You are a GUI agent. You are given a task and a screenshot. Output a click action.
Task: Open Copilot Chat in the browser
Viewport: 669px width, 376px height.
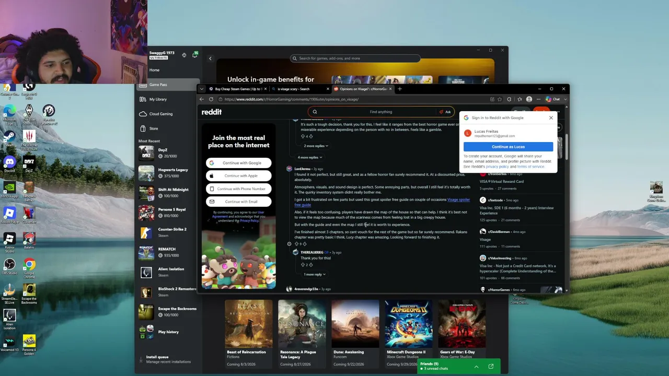coord(552,99)
